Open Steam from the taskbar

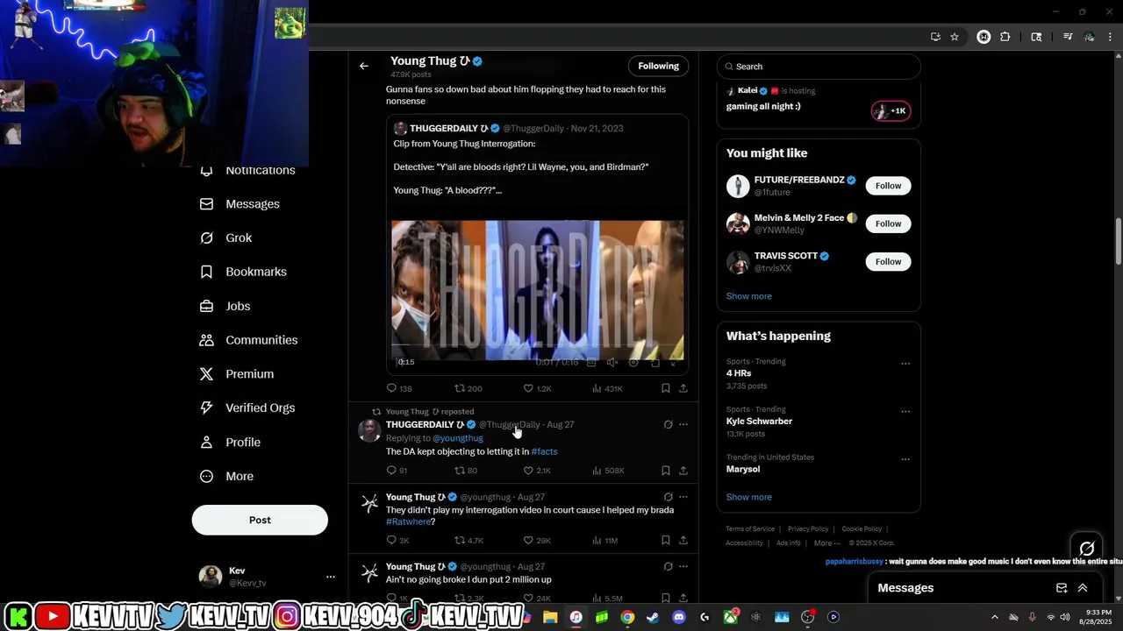click(653, 617)
